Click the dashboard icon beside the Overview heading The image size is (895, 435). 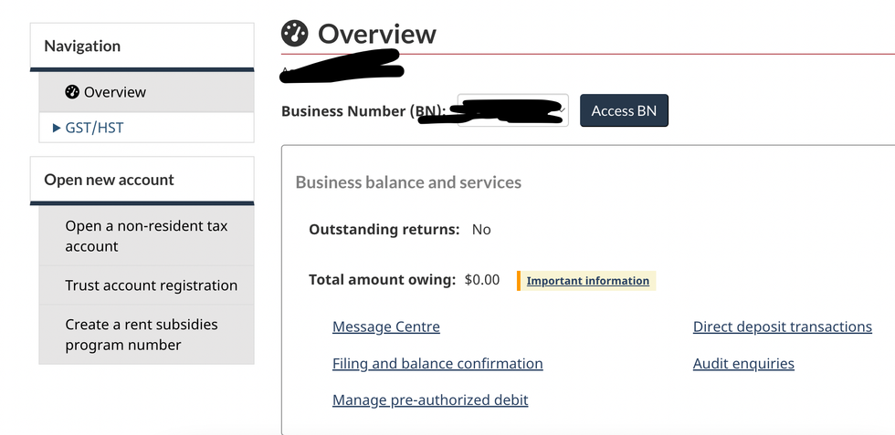point(294,34)
